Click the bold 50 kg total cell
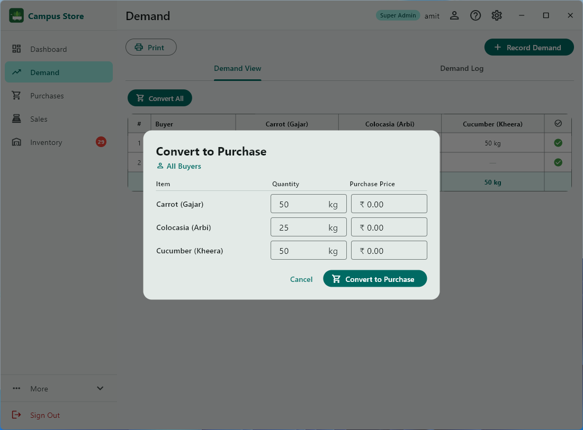The width and height of the screenshot is (583, 430). point(492,182)
